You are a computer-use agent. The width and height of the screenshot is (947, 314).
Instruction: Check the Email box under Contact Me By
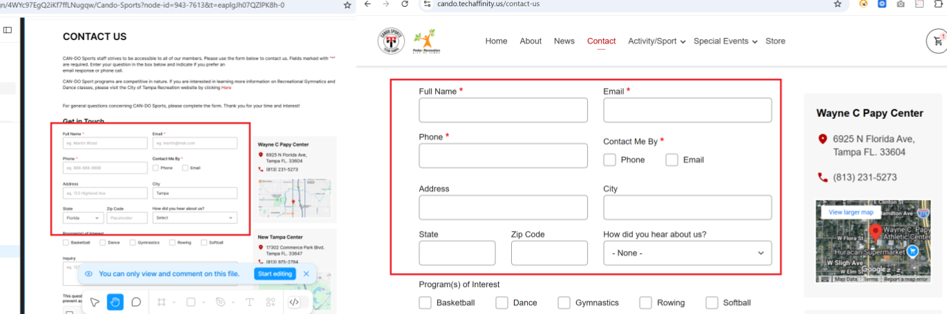tap(672, 160)
